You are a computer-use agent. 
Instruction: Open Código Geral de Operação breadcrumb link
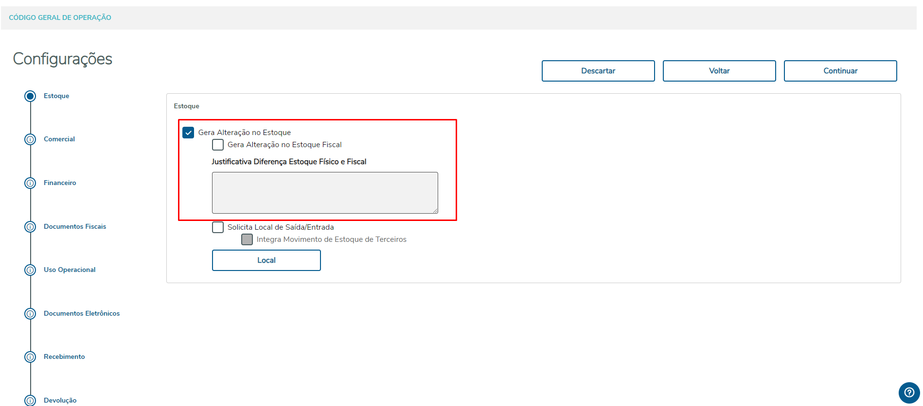point(60,17)
